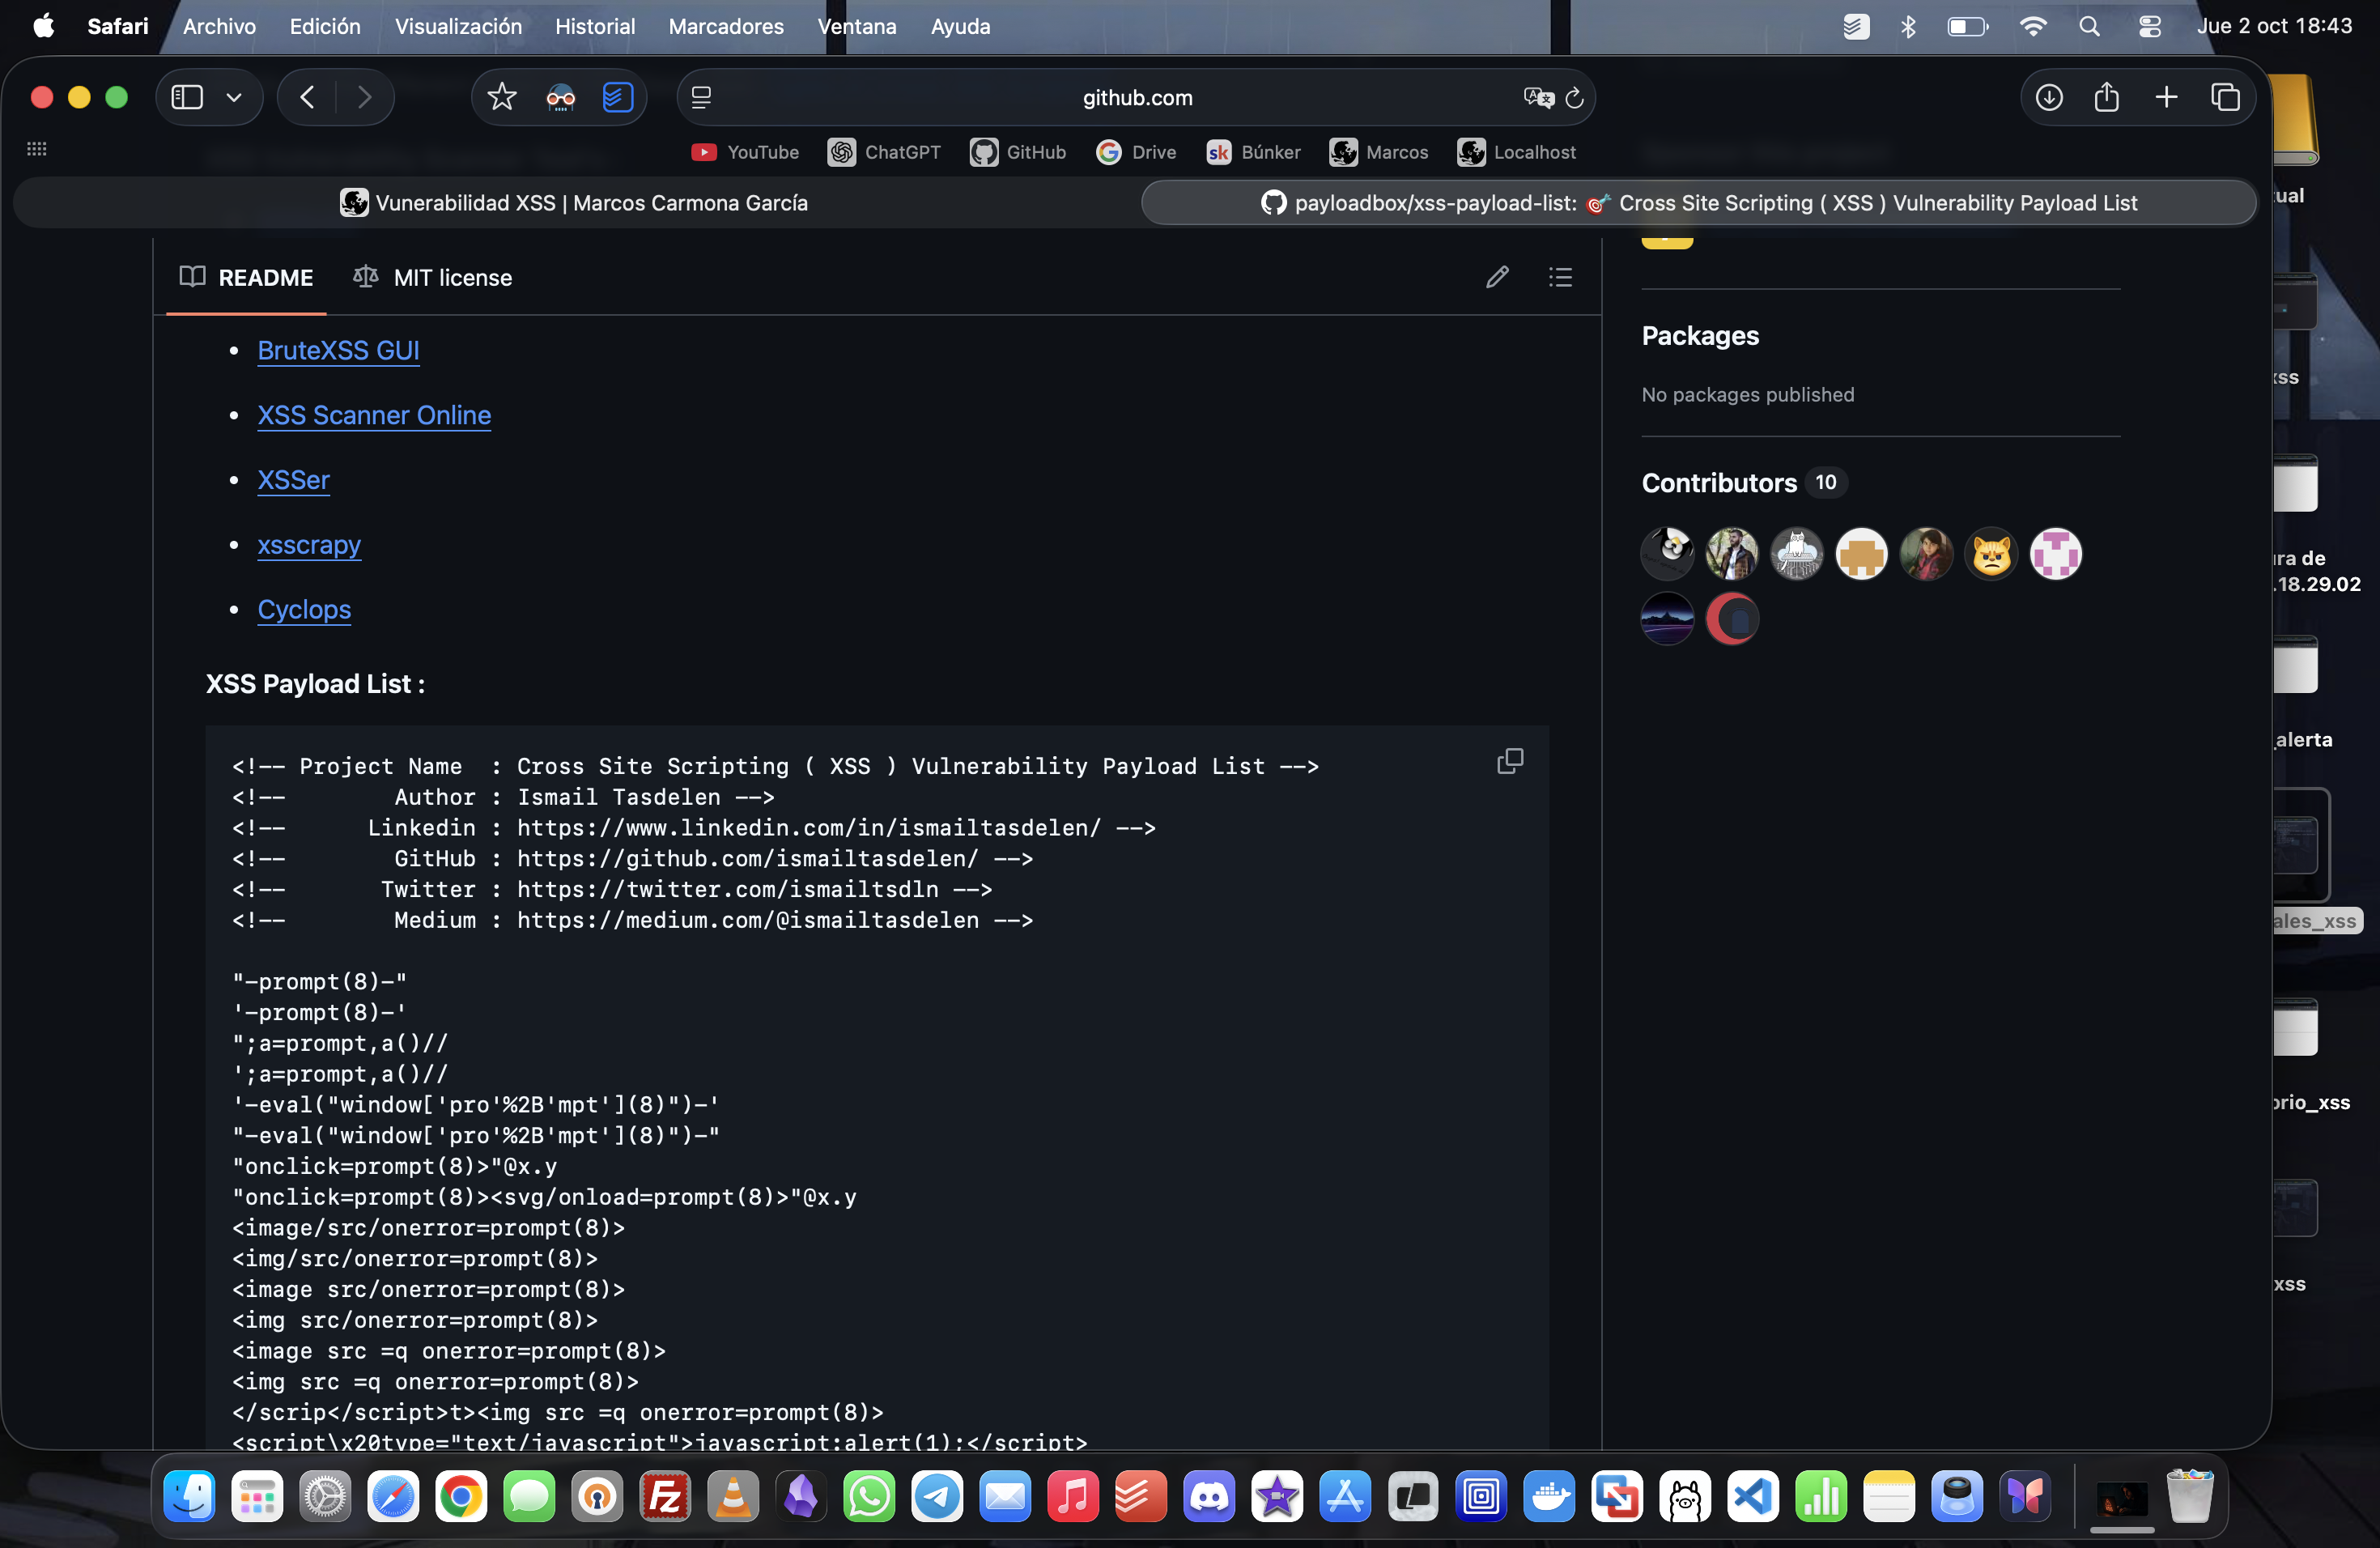Expand the sidebar tab group chevron

[234, 97]
